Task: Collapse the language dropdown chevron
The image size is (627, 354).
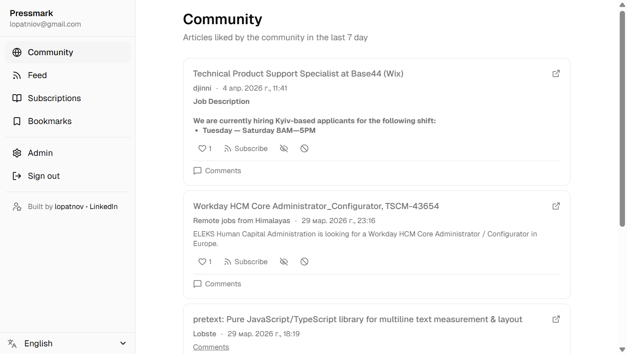Action: (123, 343)
